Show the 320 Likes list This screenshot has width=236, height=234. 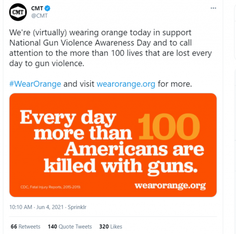pyautogui.click(x=111, y=227)
